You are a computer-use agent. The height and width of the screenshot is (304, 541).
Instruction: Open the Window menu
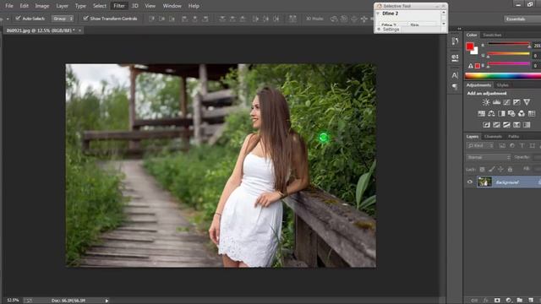click(172, 6)
